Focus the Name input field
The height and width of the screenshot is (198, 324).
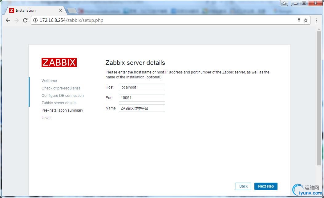click(142, 108)
